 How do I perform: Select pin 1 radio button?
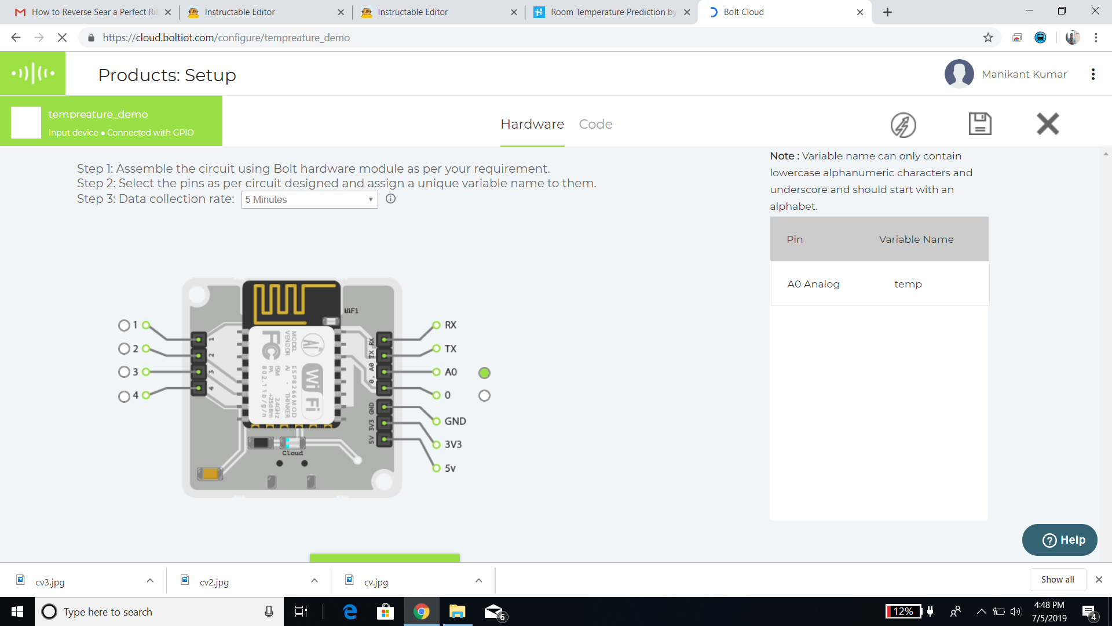tap(124, 326)
